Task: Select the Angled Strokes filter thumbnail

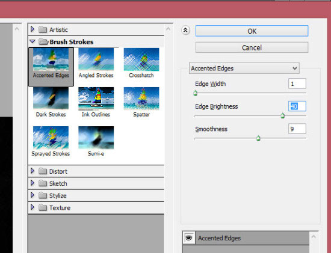Action: (96, 59)
